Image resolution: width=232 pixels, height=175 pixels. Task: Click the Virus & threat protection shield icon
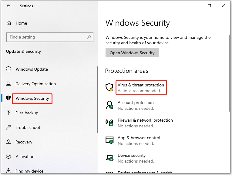[109, 88]
